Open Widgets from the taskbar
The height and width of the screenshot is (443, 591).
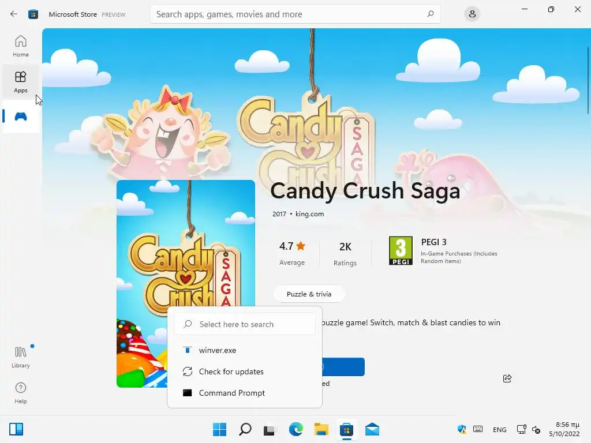[16, 429]
